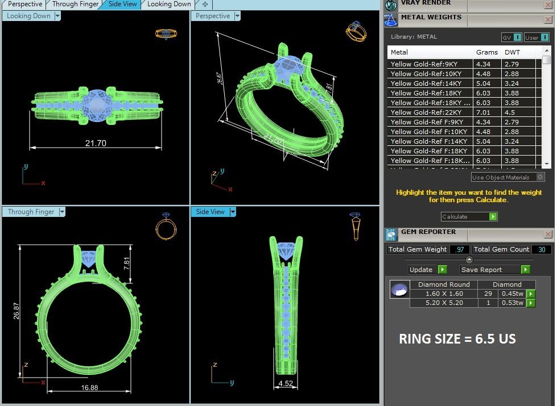Screen dimensions: 557x406
Task: Open the Looking Down viewport dropdown
Action: (x=57, y=16)
